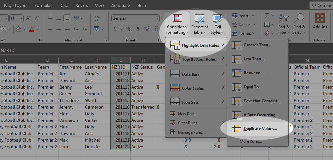Select the Less Than rule
Image resolution: width=333 pixels, height=160 pixels.
[257, 59]
